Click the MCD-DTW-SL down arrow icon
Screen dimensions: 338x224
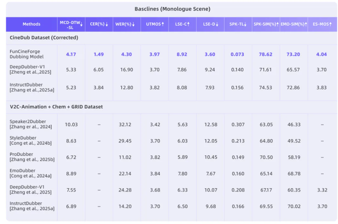82,24
